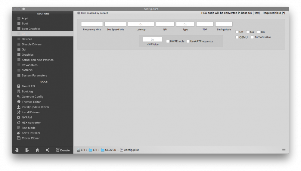Click the Generate Config gears icon

(18, 97)
